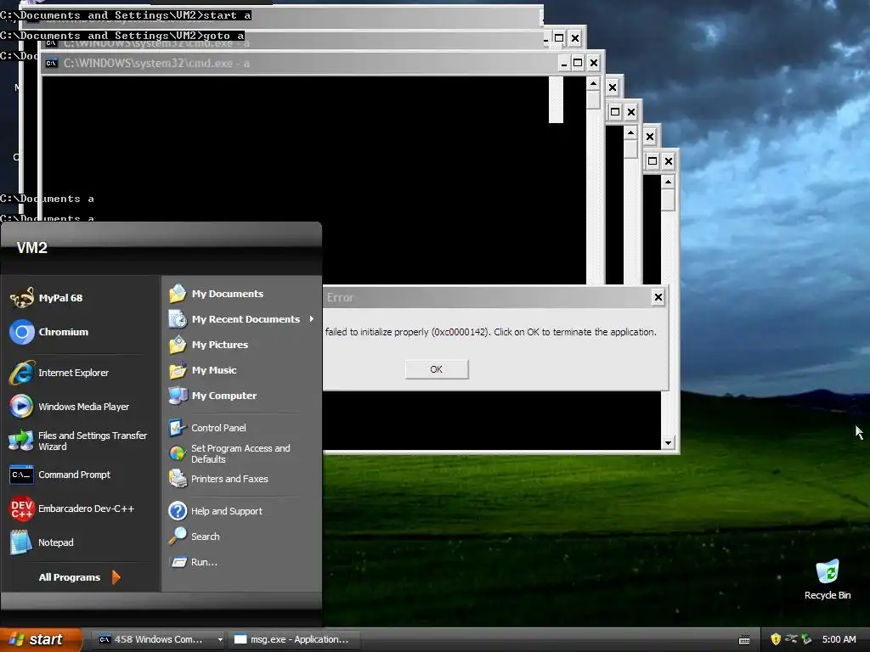Image resolution: width=870 pixels, height=652 pixels.
Task: Click the security shield tray icon
Action: coord(776,639)
